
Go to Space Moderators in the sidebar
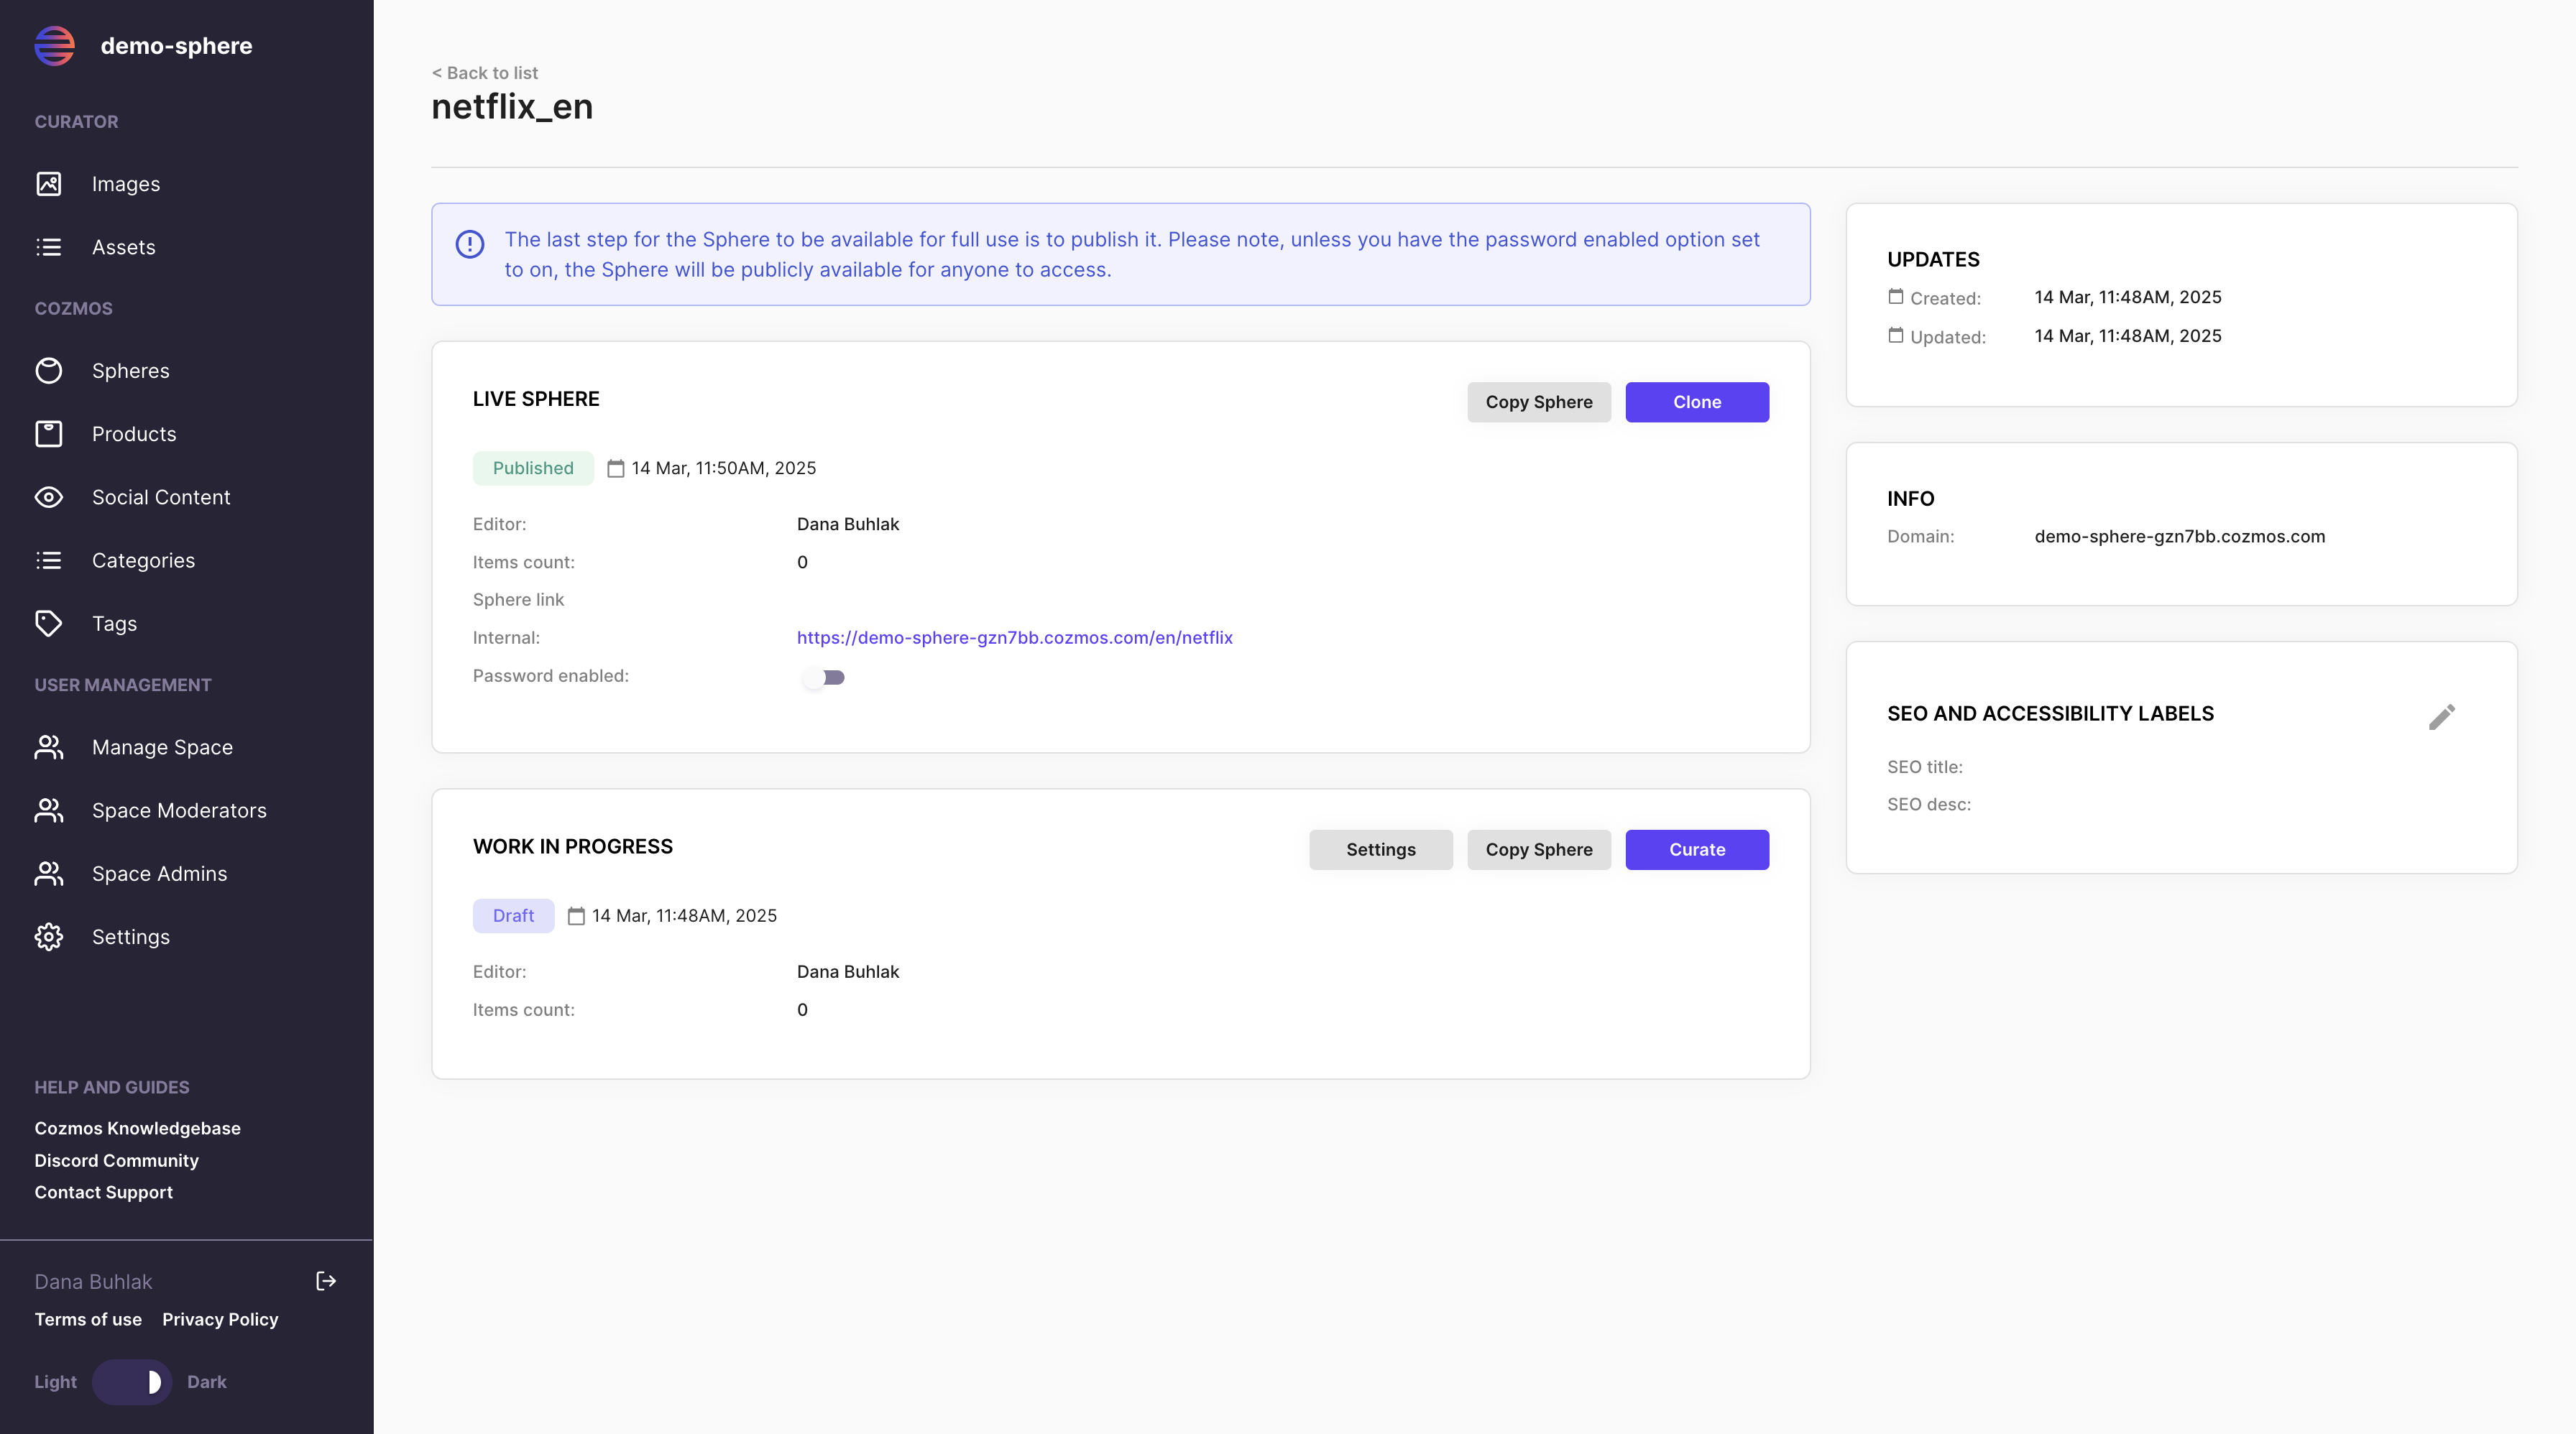point(179,810)
